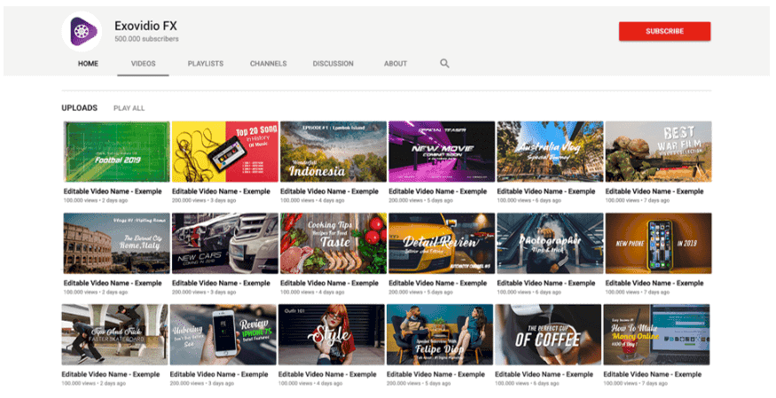Open the Wonderful Indonesia video thumbnail

(x=333, y=152)
